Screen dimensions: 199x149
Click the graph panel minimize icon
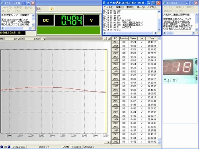[x=105, y=39]
